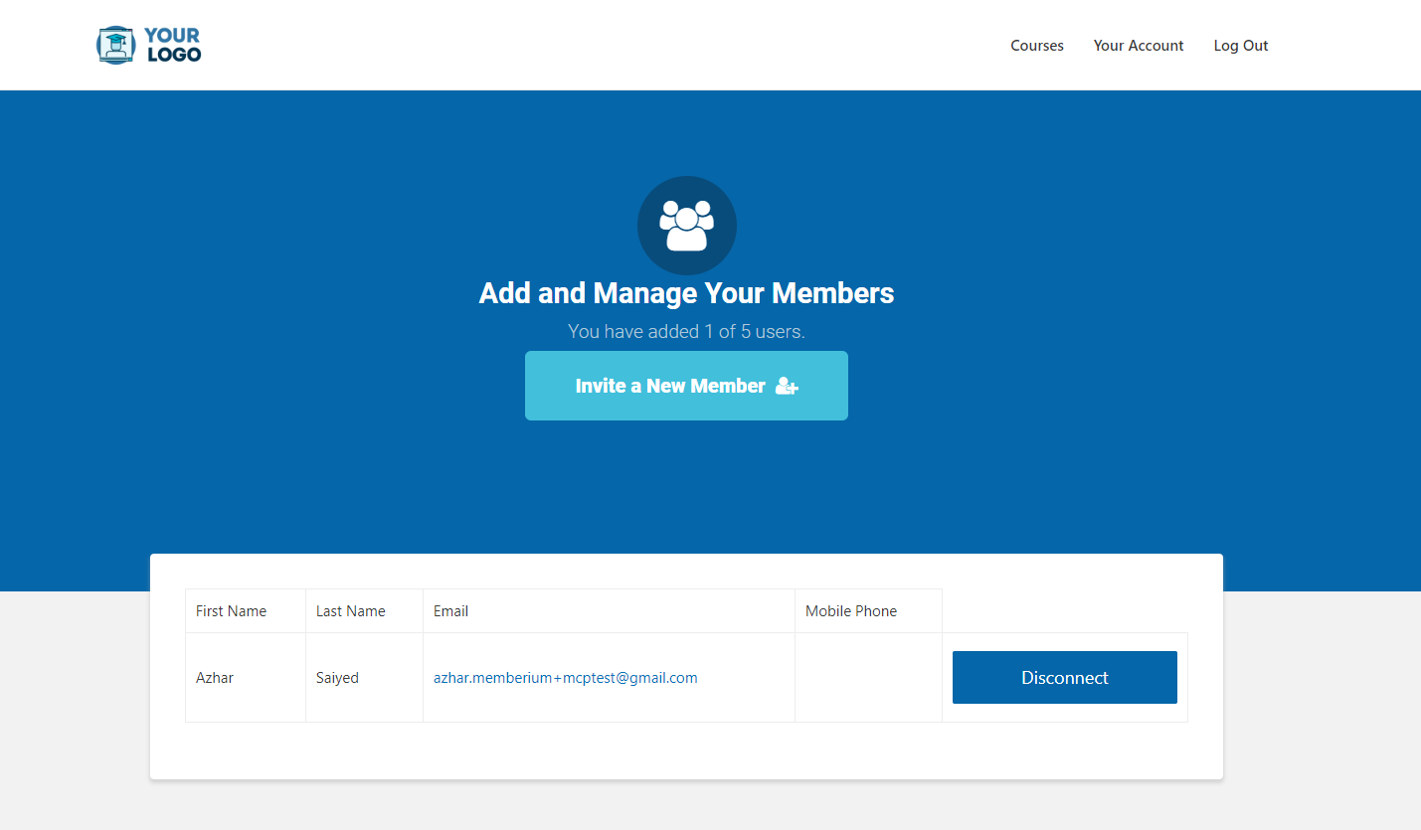Click the empty mobile phone cell for Azhar
This screenshot has width=1421, height=830.
click(869, 678)
